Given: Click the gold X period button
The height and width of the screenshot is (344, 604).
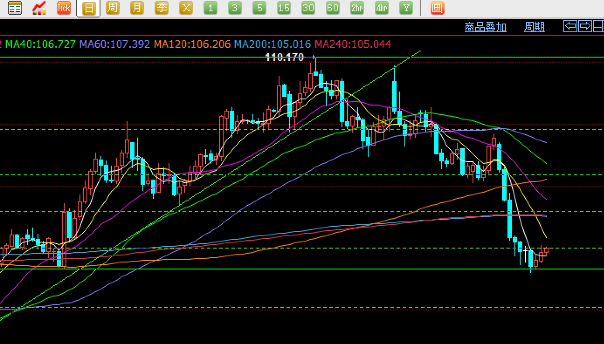Looking at the screenshot, I should point(186,8).
